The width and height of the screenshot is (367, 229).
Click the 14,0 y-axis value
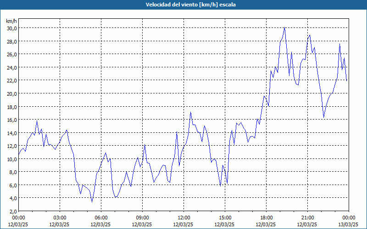click(x=12, y=133)
